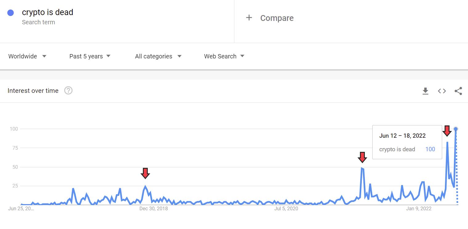Click the Jan 9, 2022 axis label
Image resolution: width=468 pixels, height=229 pixels.
click(419, 209)
